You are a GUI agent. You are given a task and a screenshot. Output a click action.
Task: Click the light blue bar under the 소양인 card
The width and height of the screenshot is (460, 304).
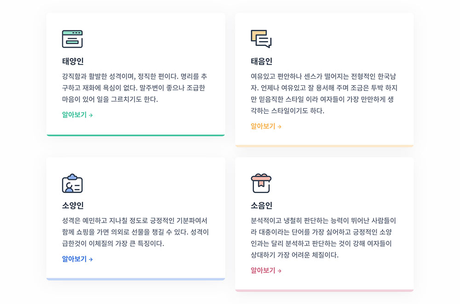136,279
